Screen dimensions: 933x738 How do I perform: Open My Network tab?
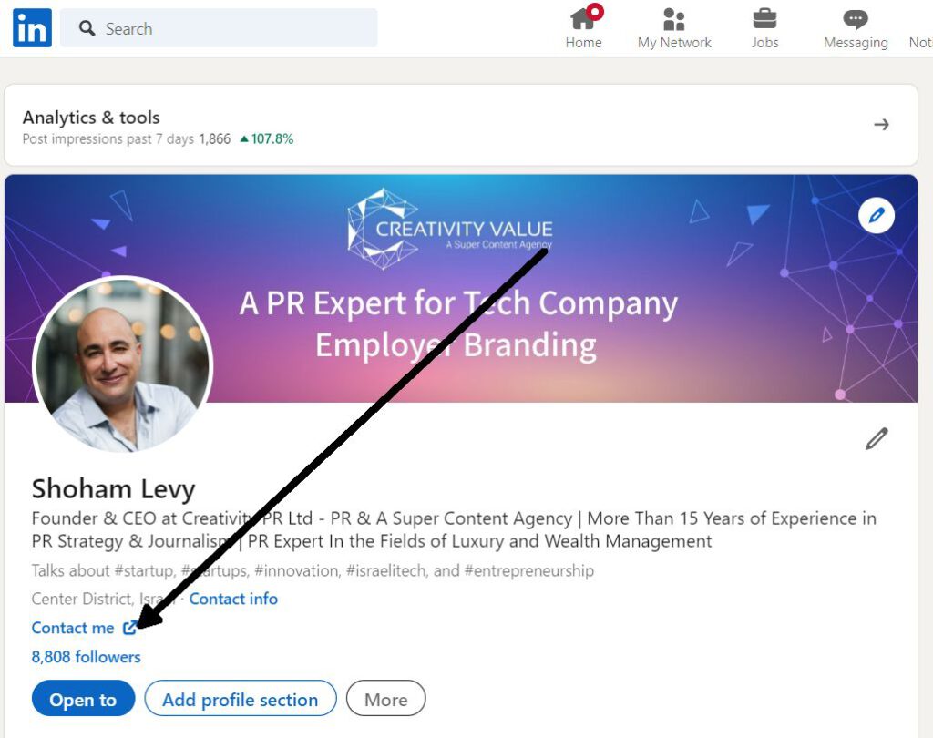pos(674,27)
